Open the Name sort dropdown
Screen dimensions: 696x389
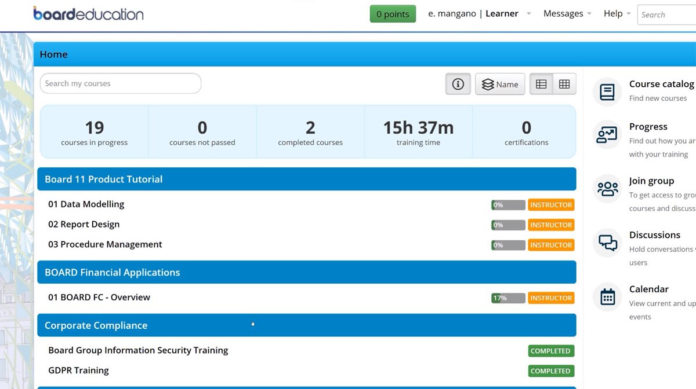500,85
